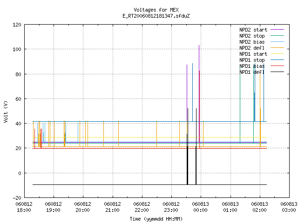298x223 pixels.
Task: Click the NPD1 bias legend label
Action: pos(252,66)
